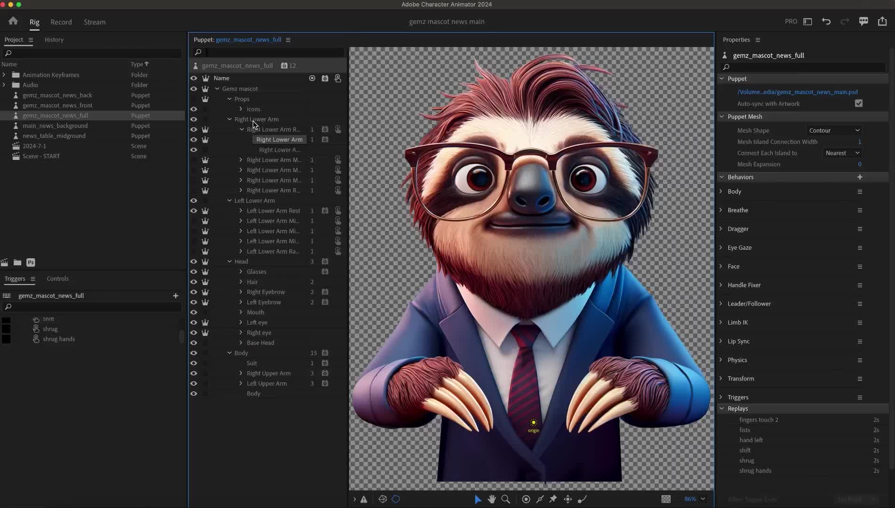Open the Controls panel tab

(58, 279)
